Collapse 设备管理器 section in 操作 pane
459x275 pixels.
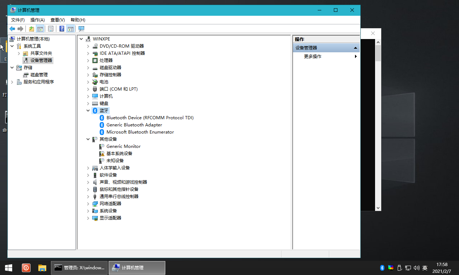pos(355,48)
